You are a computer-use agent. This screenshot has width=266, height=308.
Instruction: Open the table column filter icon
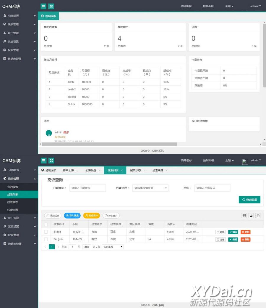coord(244,216)
